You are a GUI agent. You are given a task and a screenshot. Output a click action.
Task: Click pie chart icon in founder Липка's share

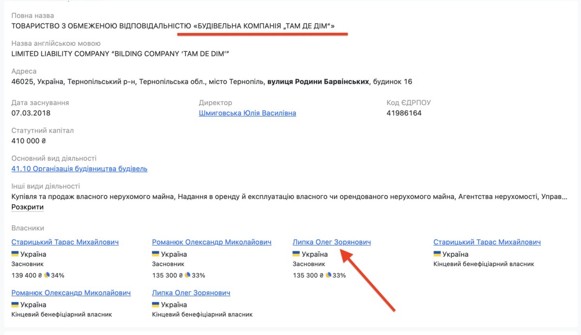click(329, 275)
